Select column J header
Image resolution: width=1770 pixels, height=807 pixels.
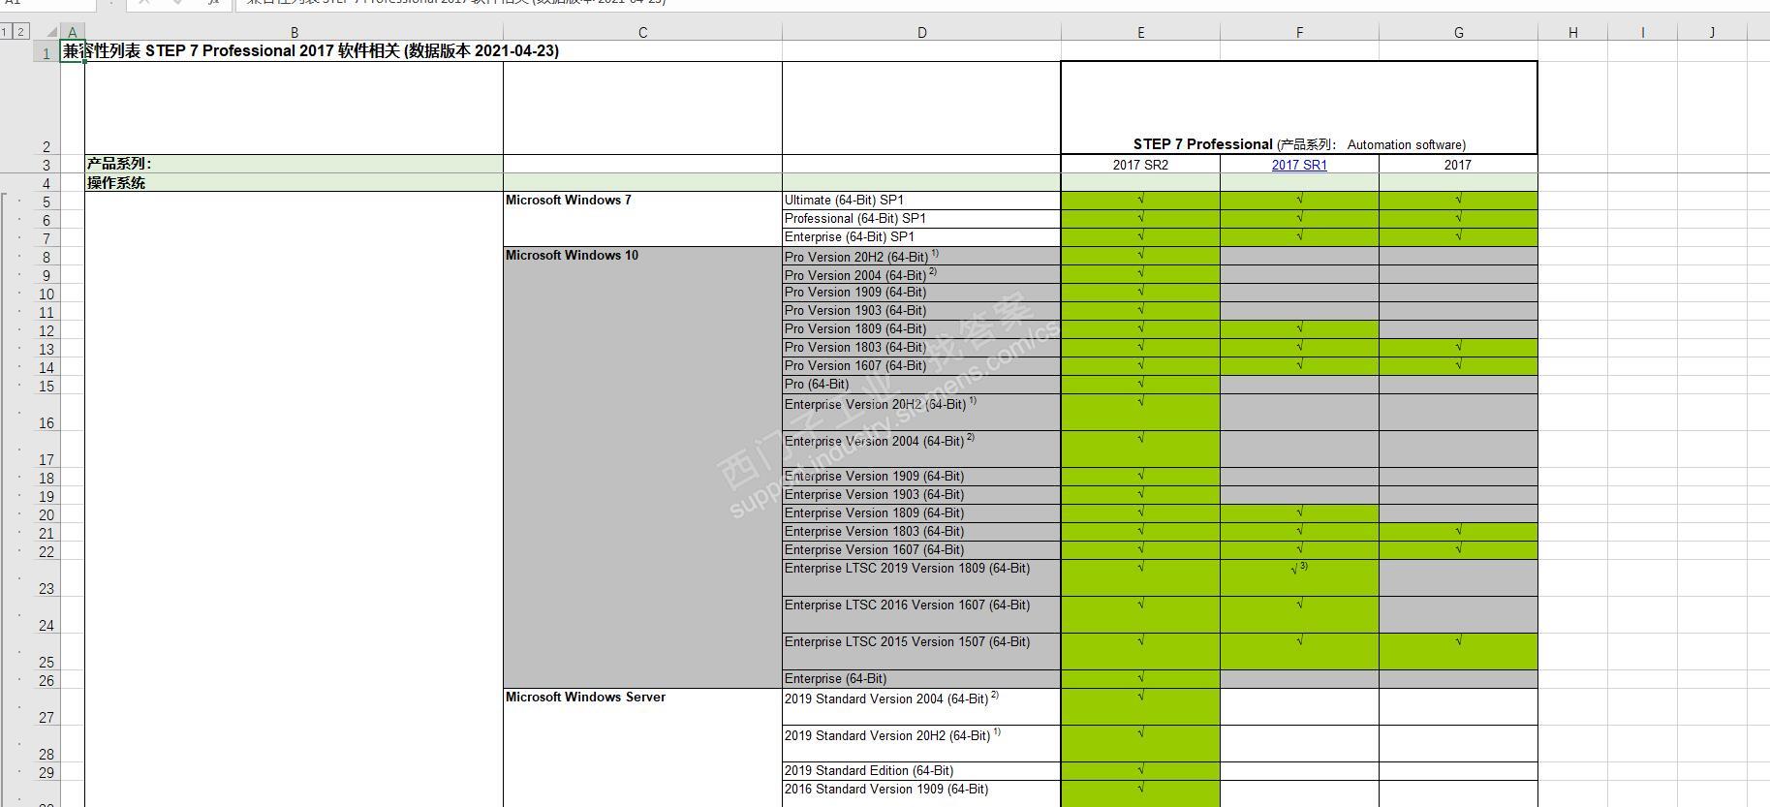pos(1712,32)
